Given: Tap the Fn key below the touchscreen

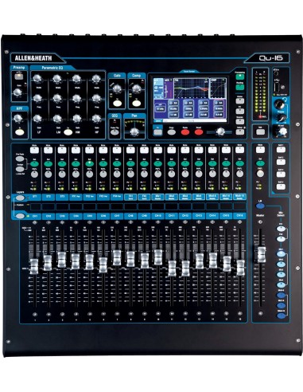Looking at the screenshot, I should [x=157, y=132].
